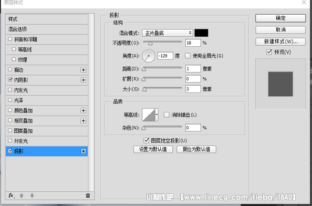The width and height of the screenshot is (312, 206).
Task: Enable the 等高线 sub-option checkbox
Action: tap(14, 49)
